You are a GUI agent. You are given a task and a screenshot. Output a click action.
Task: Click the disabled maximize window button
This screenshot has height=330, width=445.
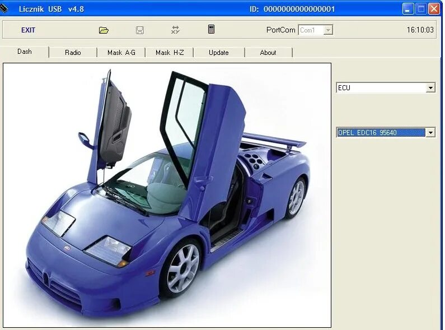(421, 9)
